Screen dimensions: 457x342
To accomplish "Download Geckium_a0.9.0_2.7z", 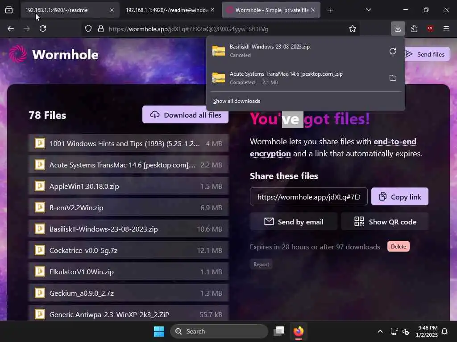I will click(129, 293).
